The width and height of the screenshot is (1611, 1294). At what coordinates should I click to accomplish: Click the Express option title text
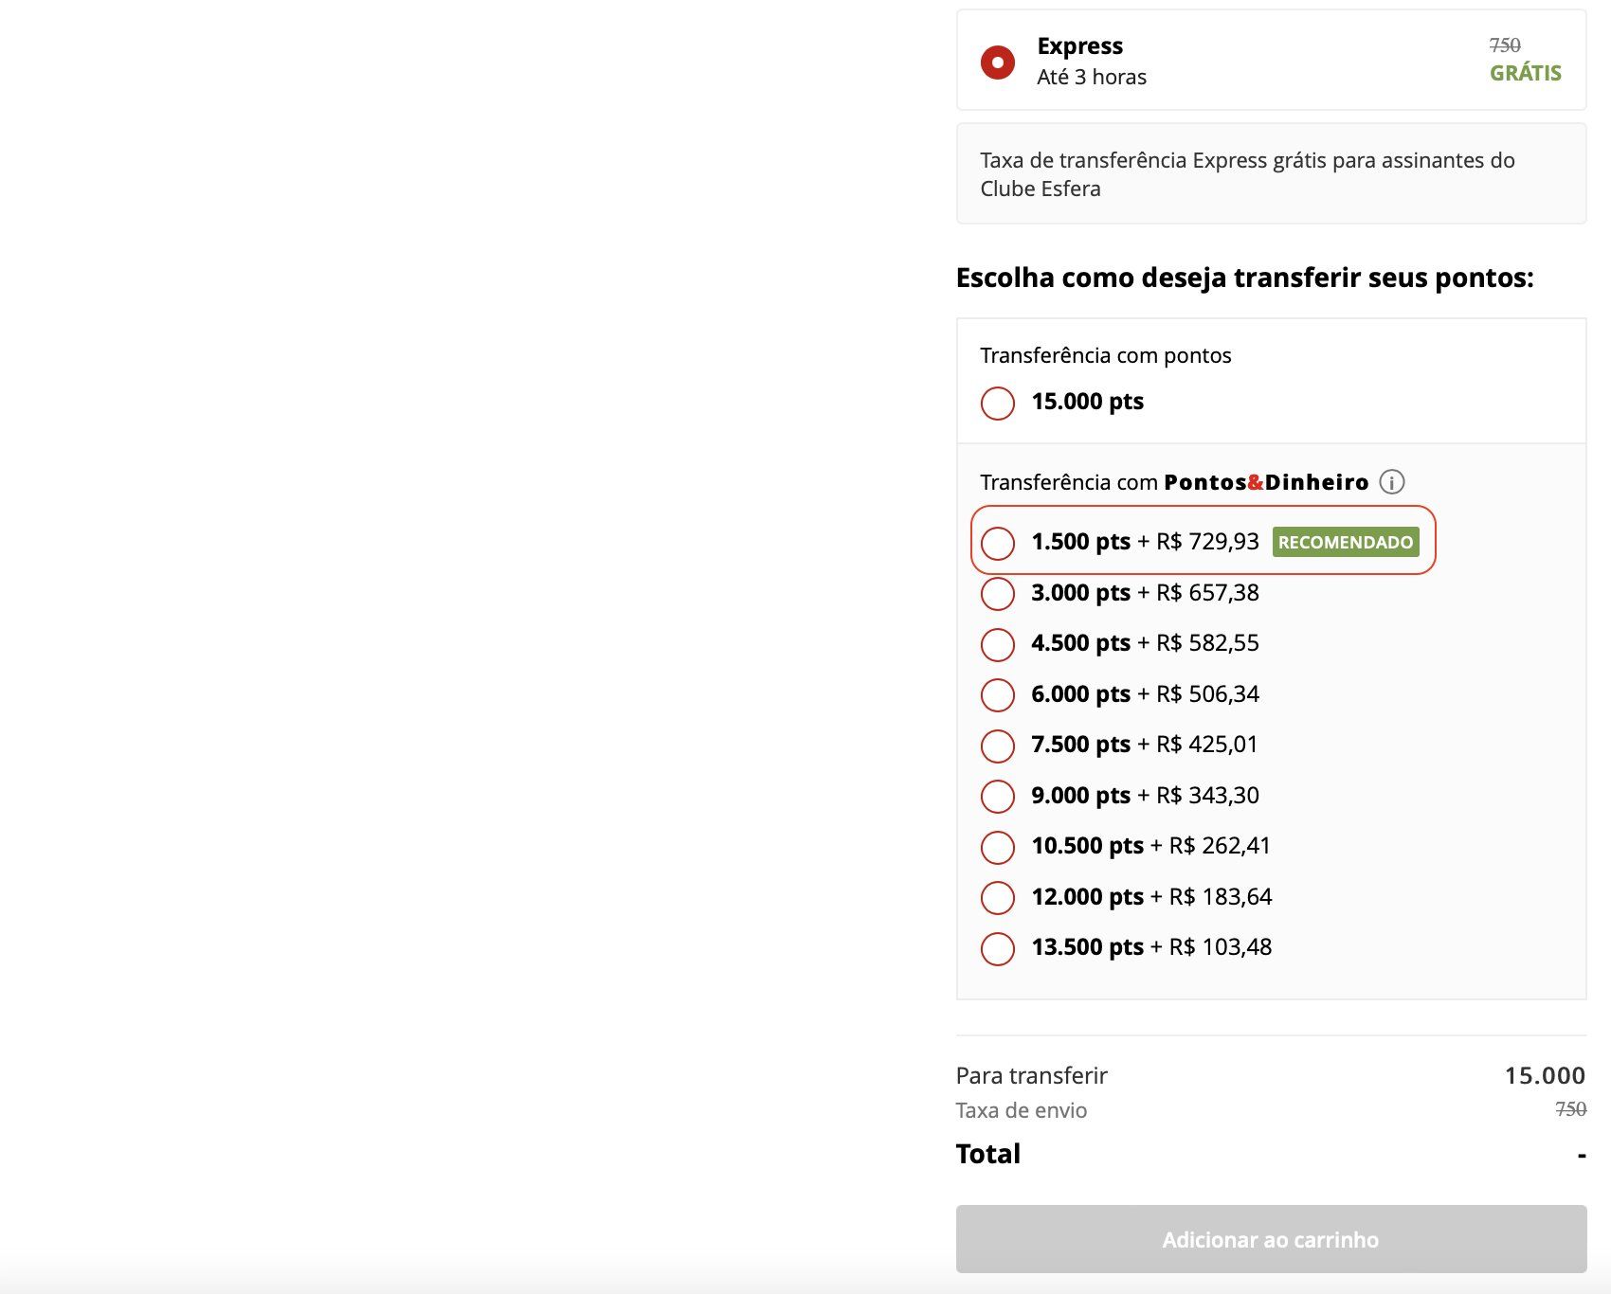(x=1080, y=45)
